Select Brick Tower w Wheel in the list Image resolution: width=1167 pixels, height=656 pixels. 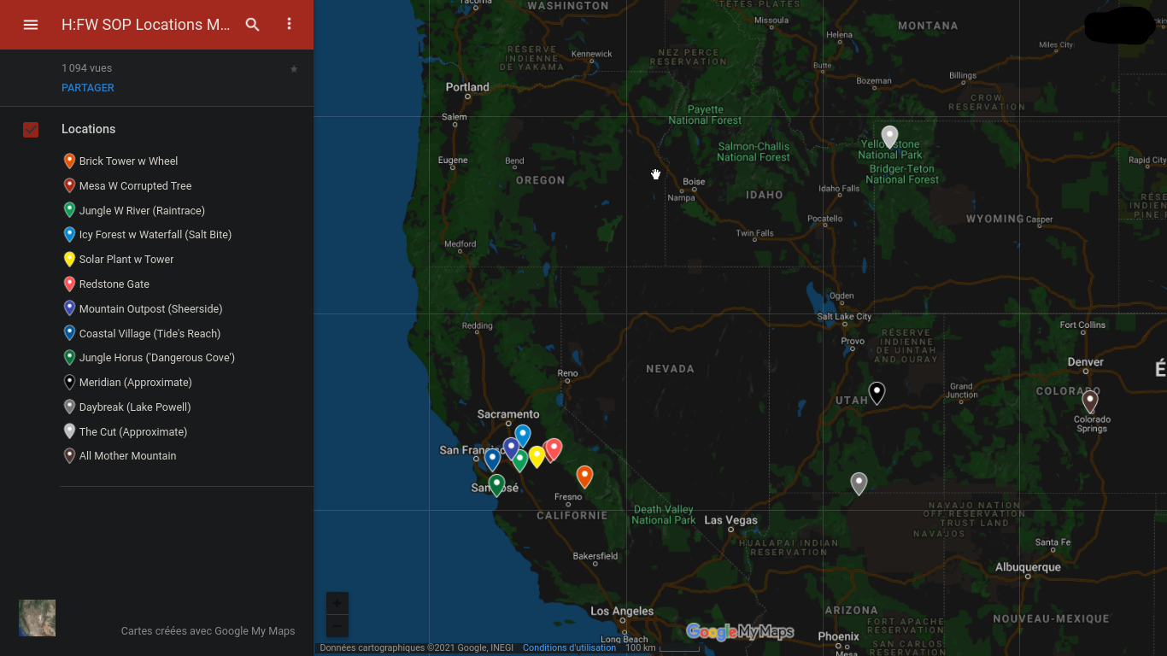tap(128, 161)
